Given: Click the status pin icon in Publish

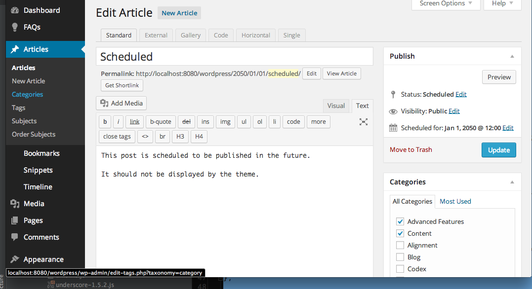Looking at the screenshot, I should tap(393, 94).
